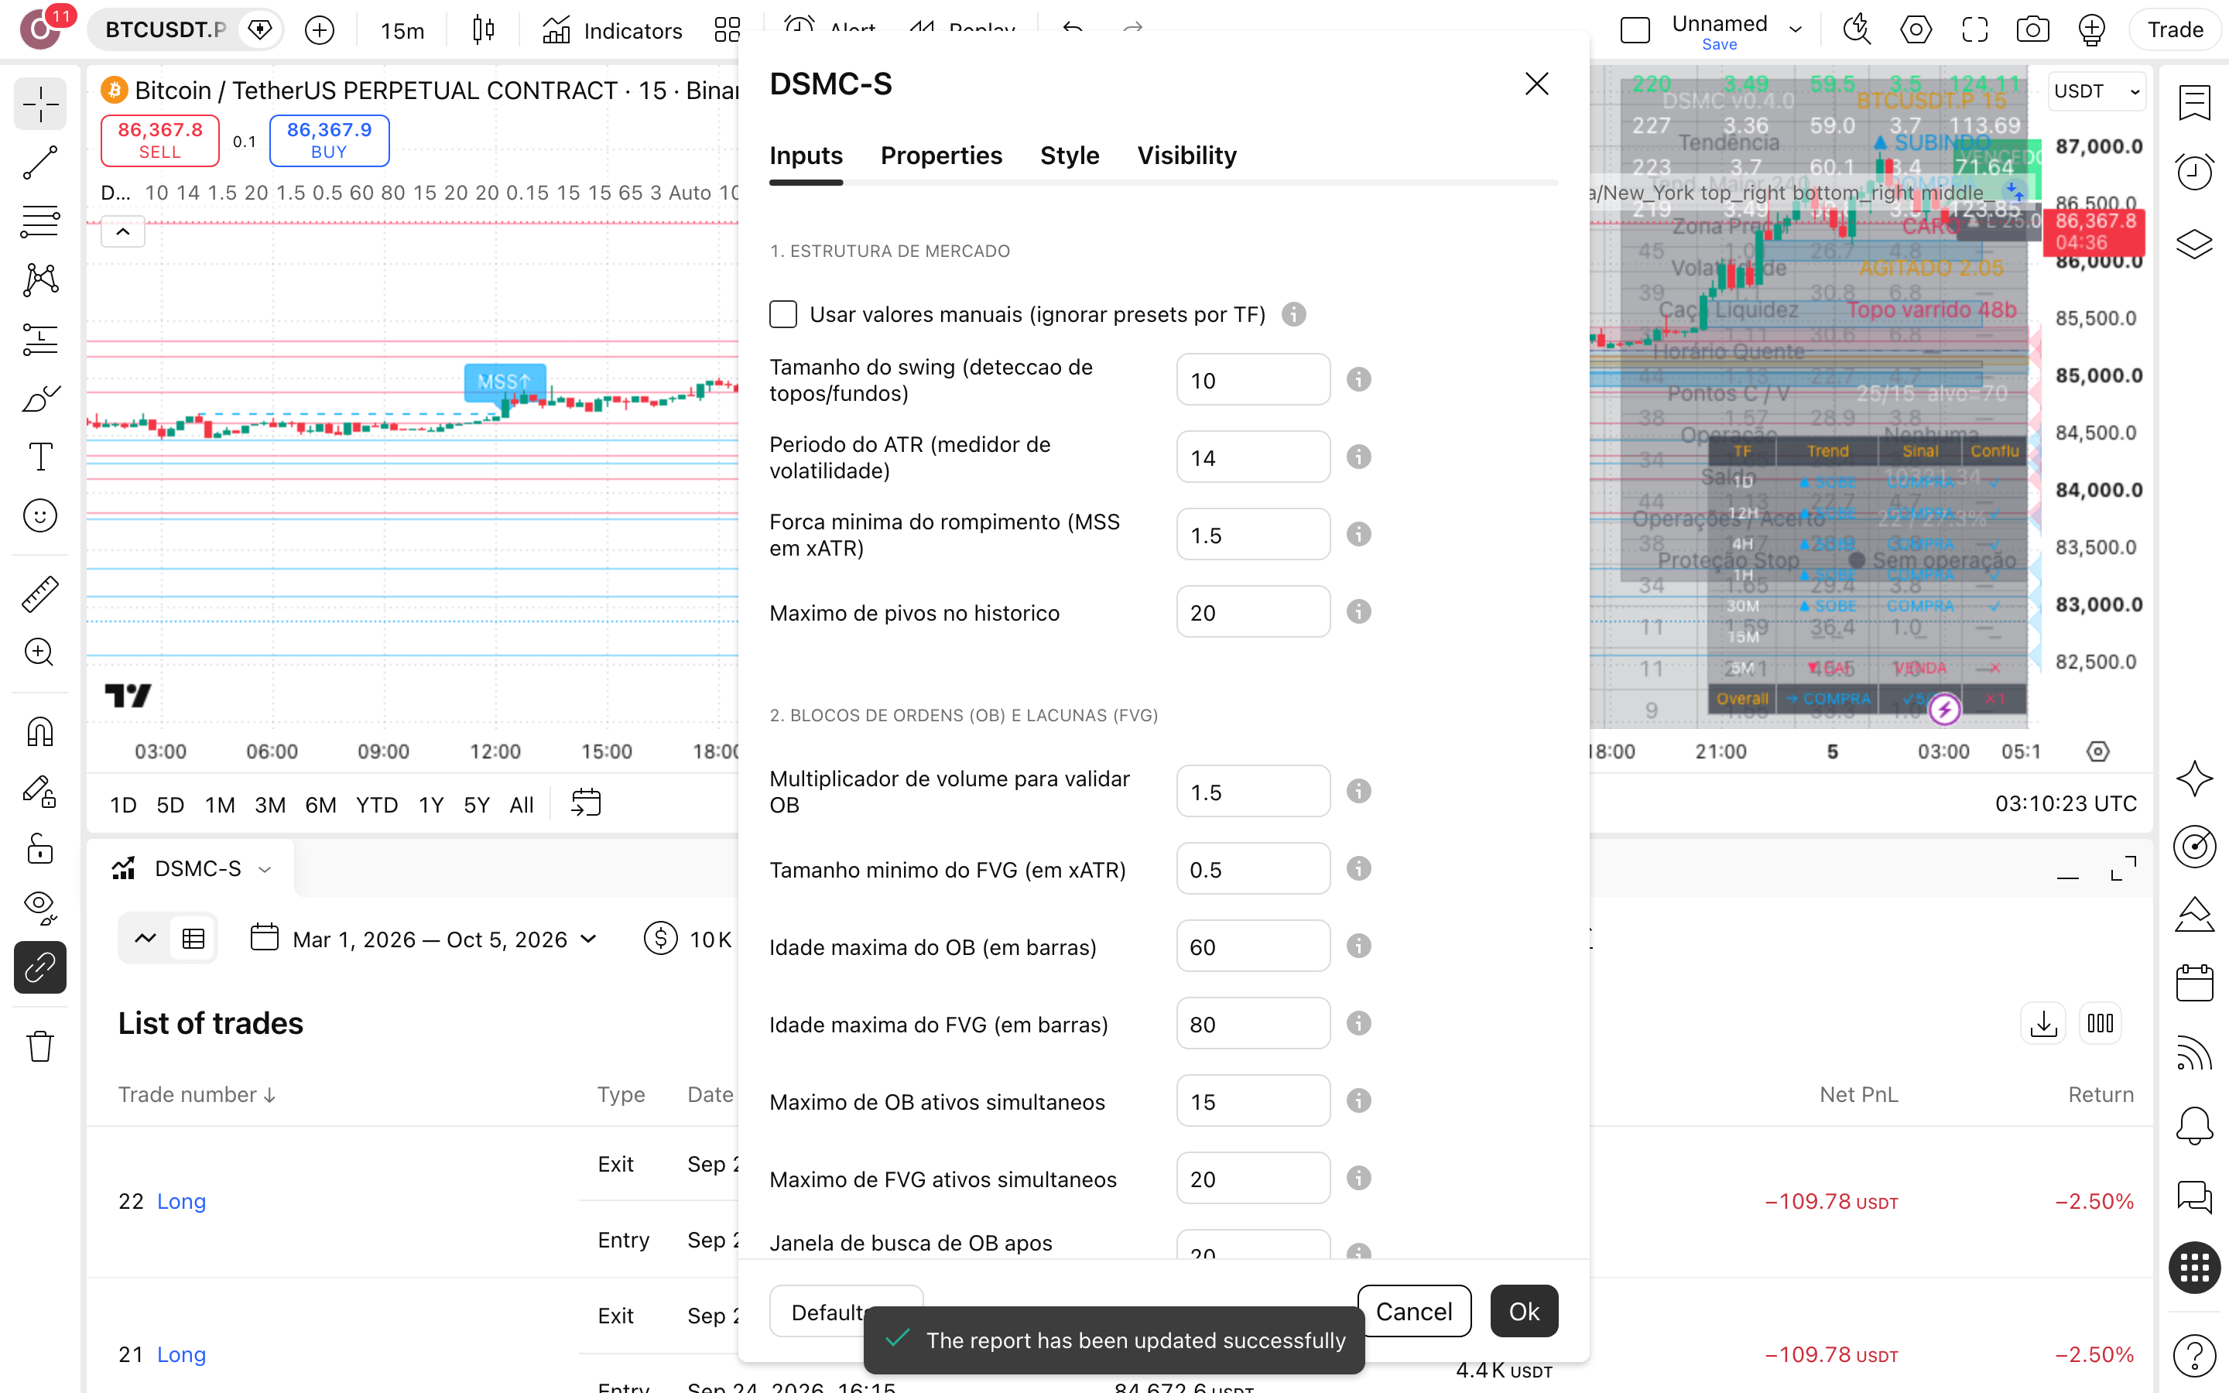Delete drawings with the trash icon
The image size is (2229, 1393).
coord(39,1046)
